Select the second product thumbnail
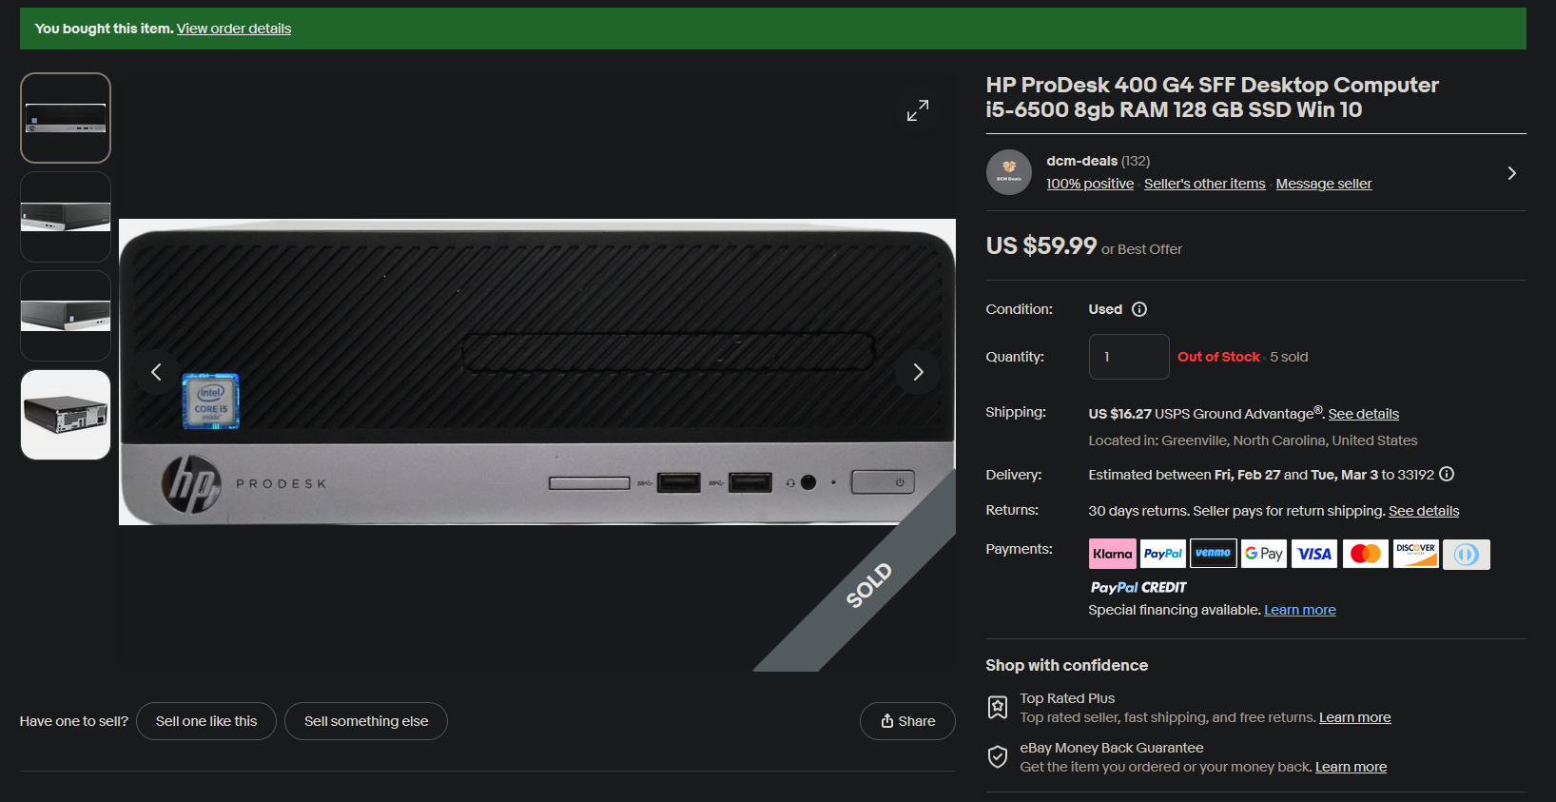Viewport: 1556px width, 802px height. tap(66, 217)
